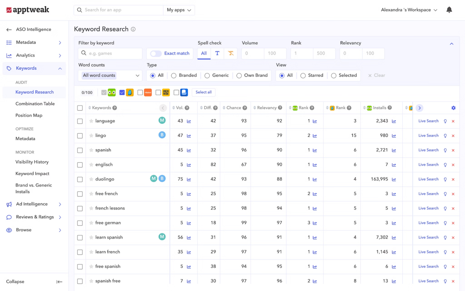
Task: Check the checkbox for the 'lingo' keyword row
Action: (80, 135)
